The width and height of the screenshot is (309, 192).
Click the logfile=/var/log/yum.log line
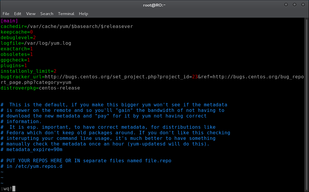coord(36,43)
